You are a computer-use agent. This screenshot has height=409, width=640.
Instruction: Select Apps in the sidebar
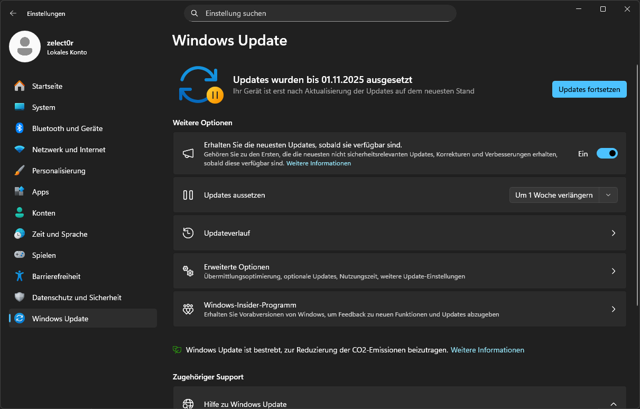click(83, 192)
